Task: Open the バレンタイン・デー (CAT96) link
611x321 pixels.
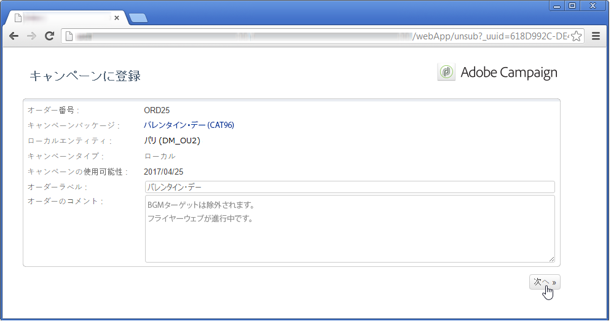Action: (x=189, y=125)
